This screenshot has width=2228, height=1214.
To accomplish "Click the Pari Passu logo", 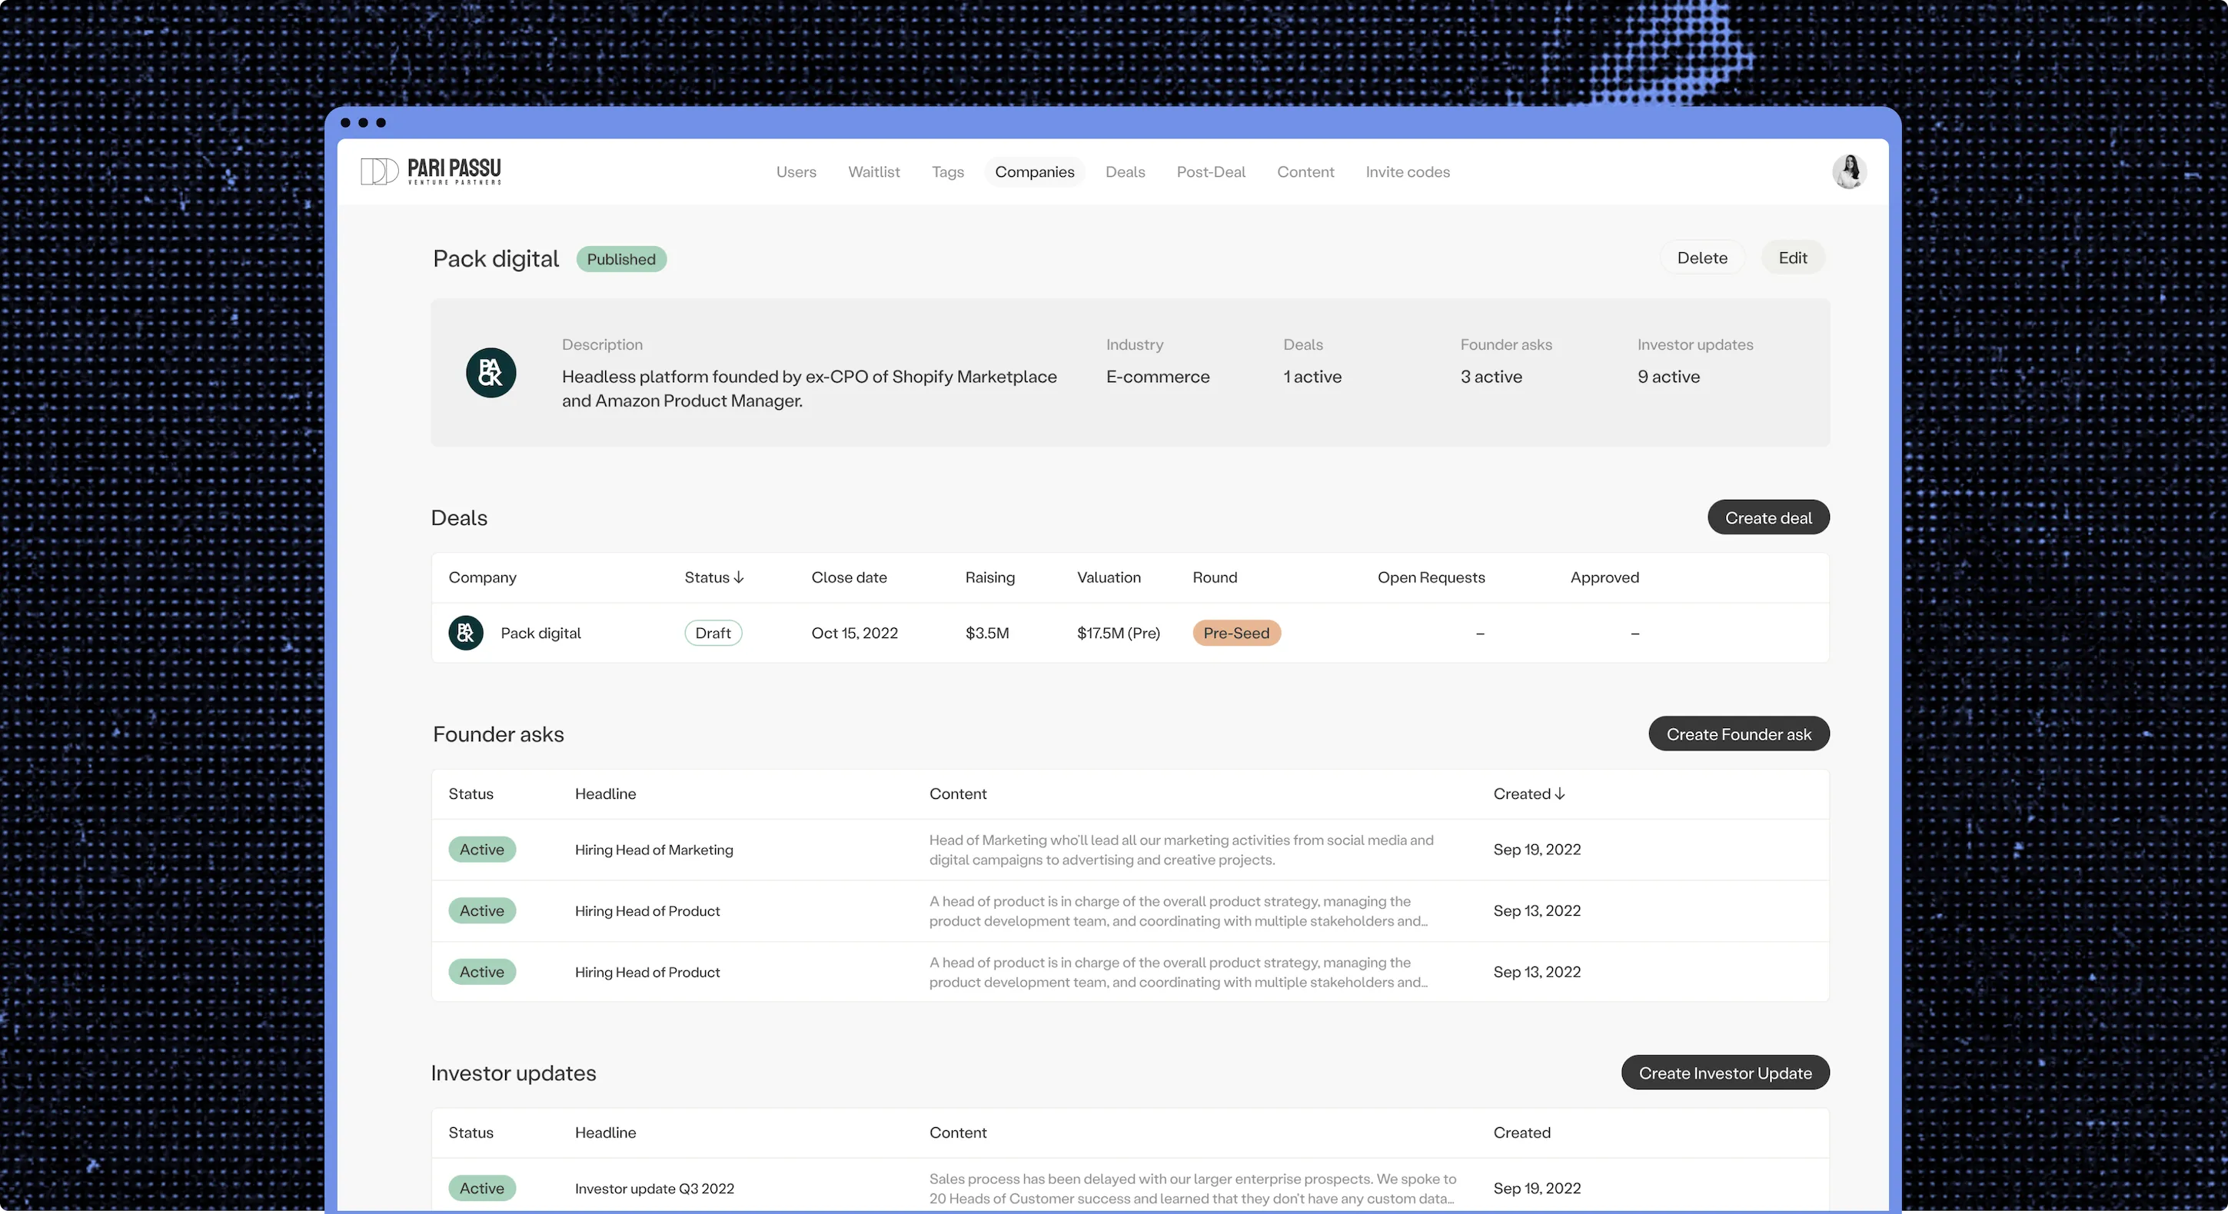I will (x=430, y=171).
